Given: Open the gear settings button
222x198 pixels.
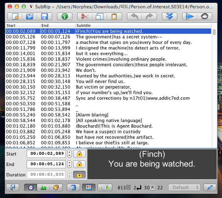Looking at the screenshot, I should click(105, 187).
